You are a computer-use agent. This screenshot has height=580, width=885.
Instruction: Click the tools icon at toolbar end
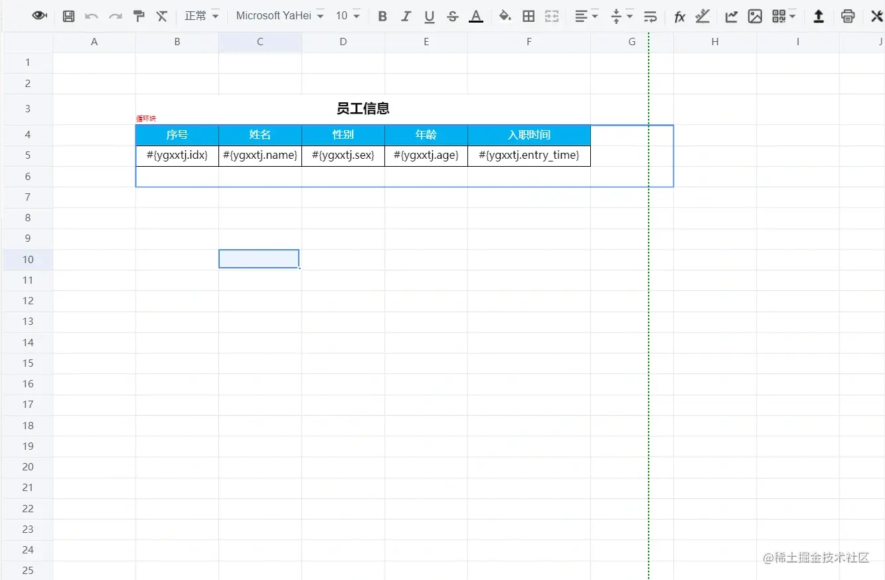click(x=876, y=16)
